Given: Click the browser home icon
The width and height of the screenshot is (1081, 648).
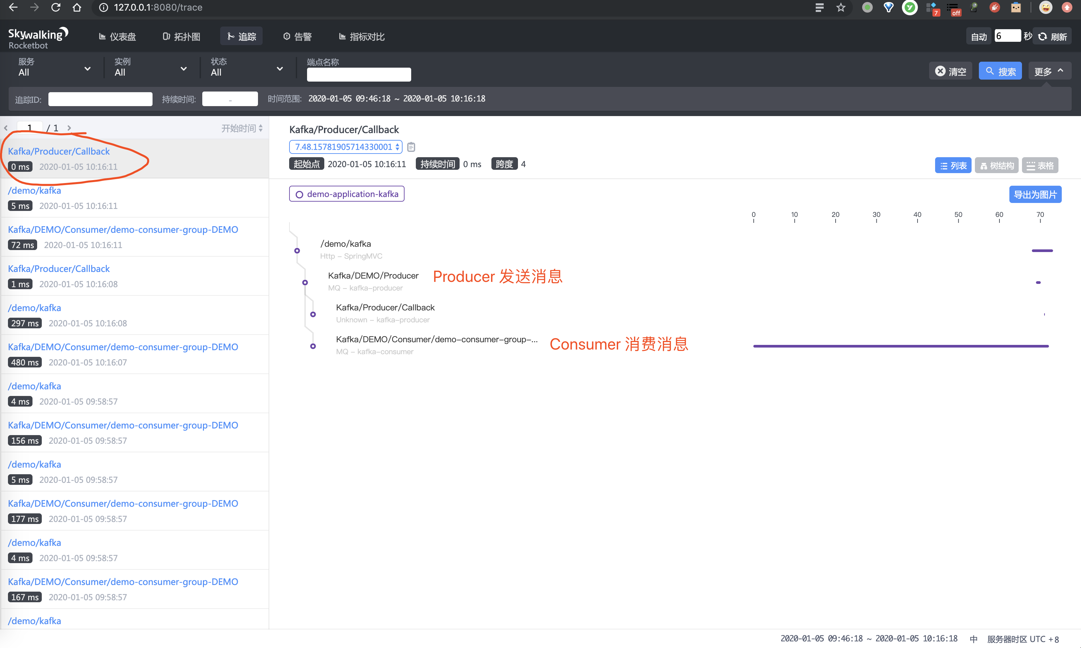Looking at the screenshot, I should coord(77,7).
